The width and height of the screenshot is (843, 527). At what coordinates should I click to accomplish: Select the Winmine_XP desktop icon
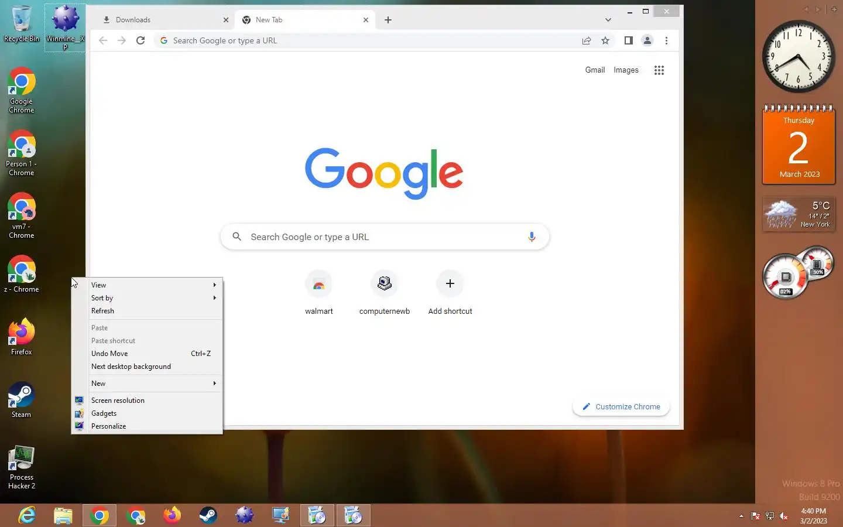[x=65, y=27]
